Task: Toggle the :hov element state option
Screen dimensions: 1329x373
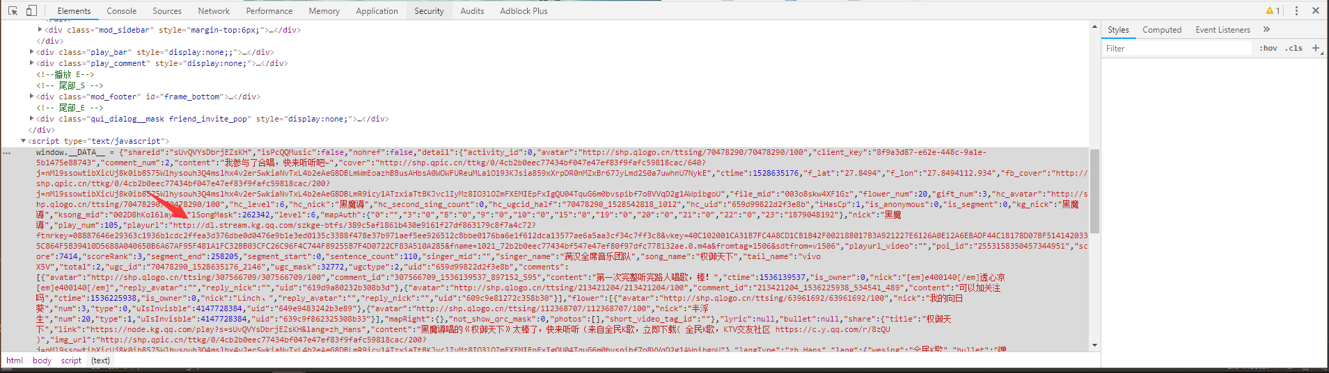Action: pyautogui.click(x=1268, y=48)
